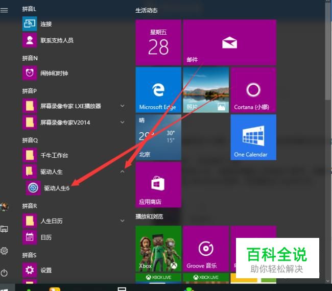The height and width of the screenshot is (291, 332).
Task: Click the 拼音S section header
Action: click(x=30, y=255)
